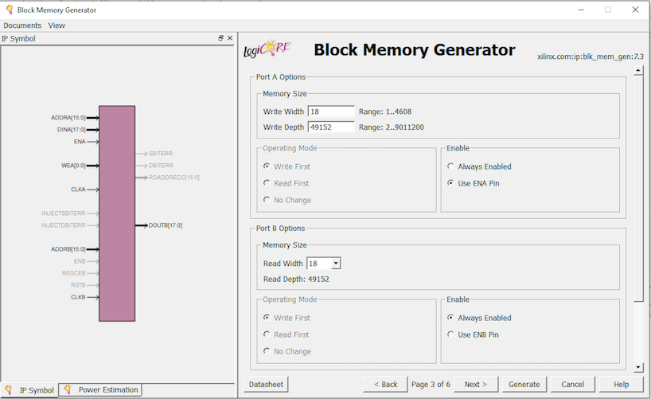Screen dimensions: 651x399
Task: Select Port B No Change operating mode
Action: click(x=267, y=351)
